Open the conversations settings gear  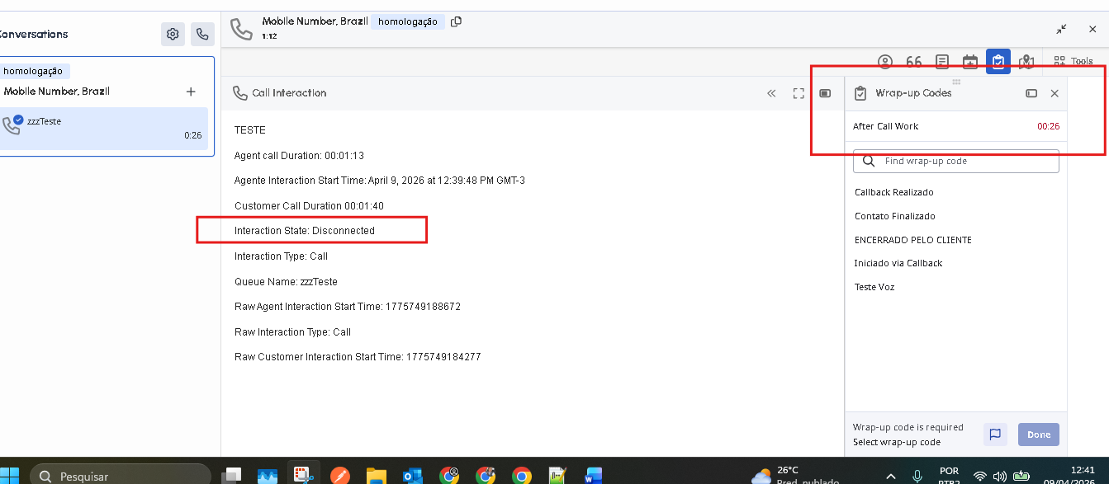point(173,34)
